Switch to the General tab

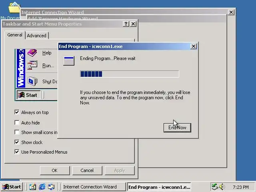[x=15, y=35]
